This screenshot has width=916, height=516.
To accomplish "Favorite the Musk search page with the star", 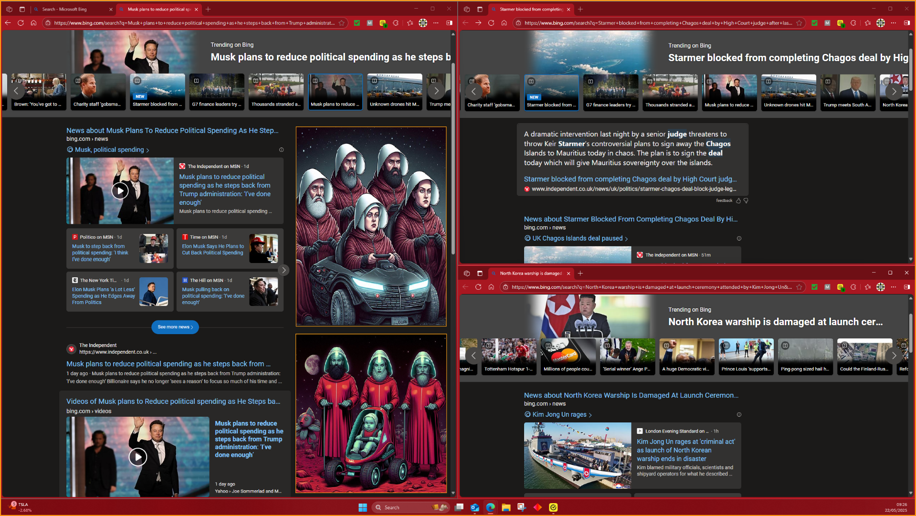I will pyautogui.click(x=342, y=23).
